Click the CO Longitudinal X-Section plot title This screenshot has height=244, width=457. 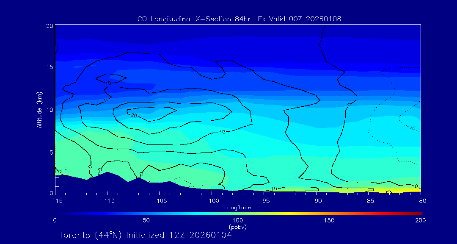pos(239,19)
